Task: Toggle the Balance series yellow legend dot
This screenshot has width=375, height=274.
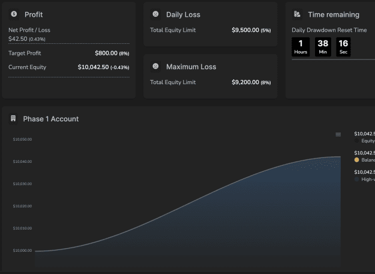Action: coord(356,160)
